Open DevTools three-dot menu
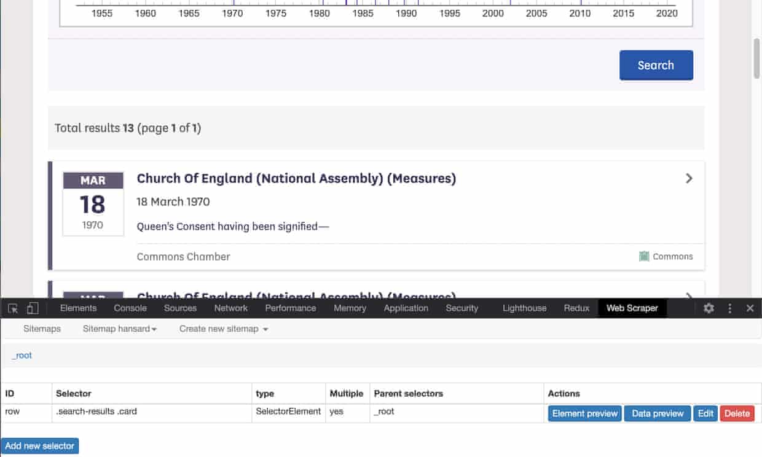Viewport: 762px width, 457px height. [x=730, y=308]
